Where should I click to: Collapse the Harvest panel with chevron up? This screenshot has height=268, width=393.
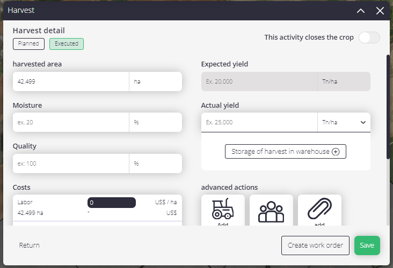[x=361, y=11]
